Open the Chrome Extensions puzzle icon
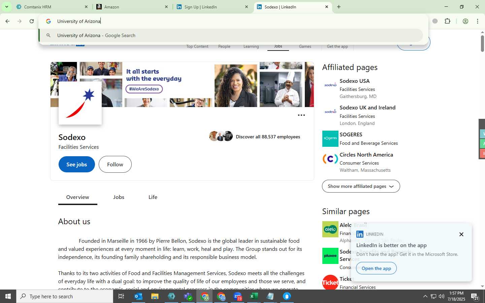Image resolution: width=485 pixels, height=303 pixels. click(447, 21)
